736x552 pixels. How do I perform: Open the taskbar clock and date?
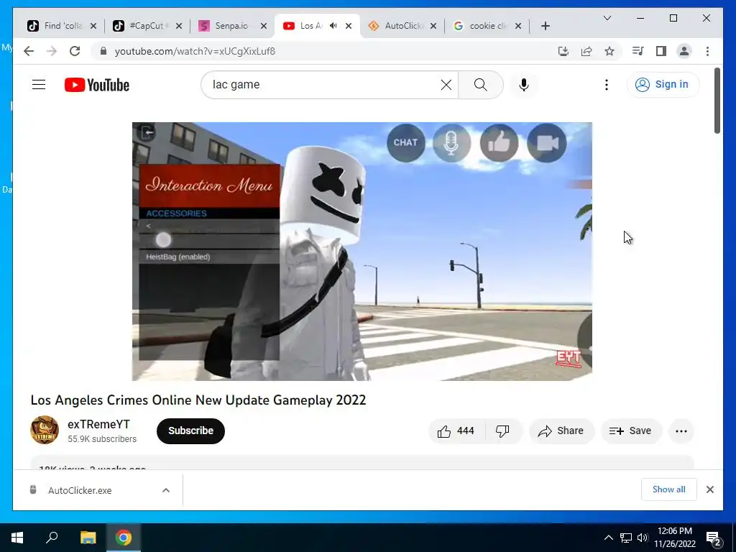pos(675,538)
